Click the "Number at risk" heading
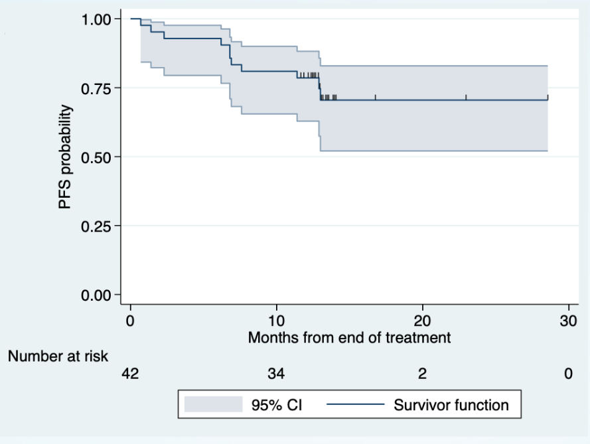The height and width of the screenshot is (444, 590). [x=58, y=356]
